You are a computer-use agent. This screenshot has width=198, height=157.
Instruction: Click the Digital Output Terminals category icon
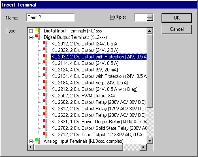[x=38, y=37]
